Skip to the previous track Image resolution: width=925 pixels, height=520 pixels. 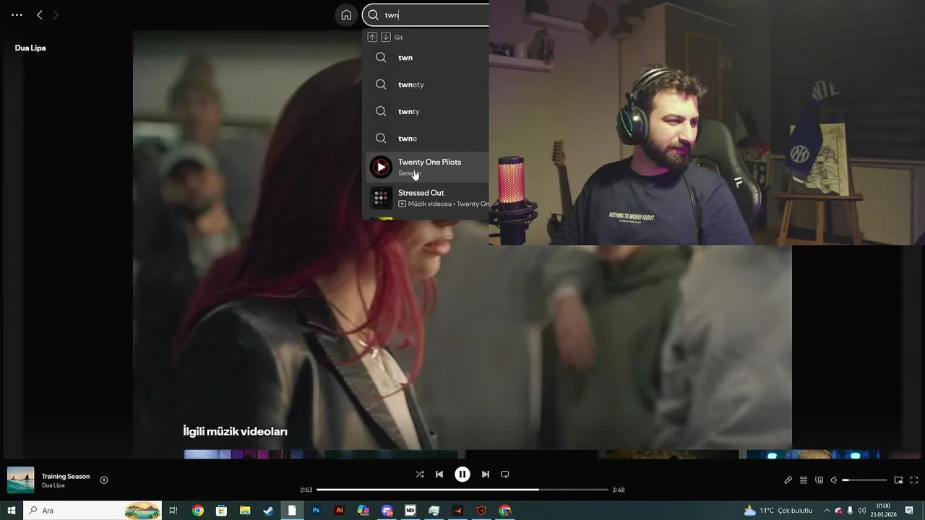(x=439, y=474)
